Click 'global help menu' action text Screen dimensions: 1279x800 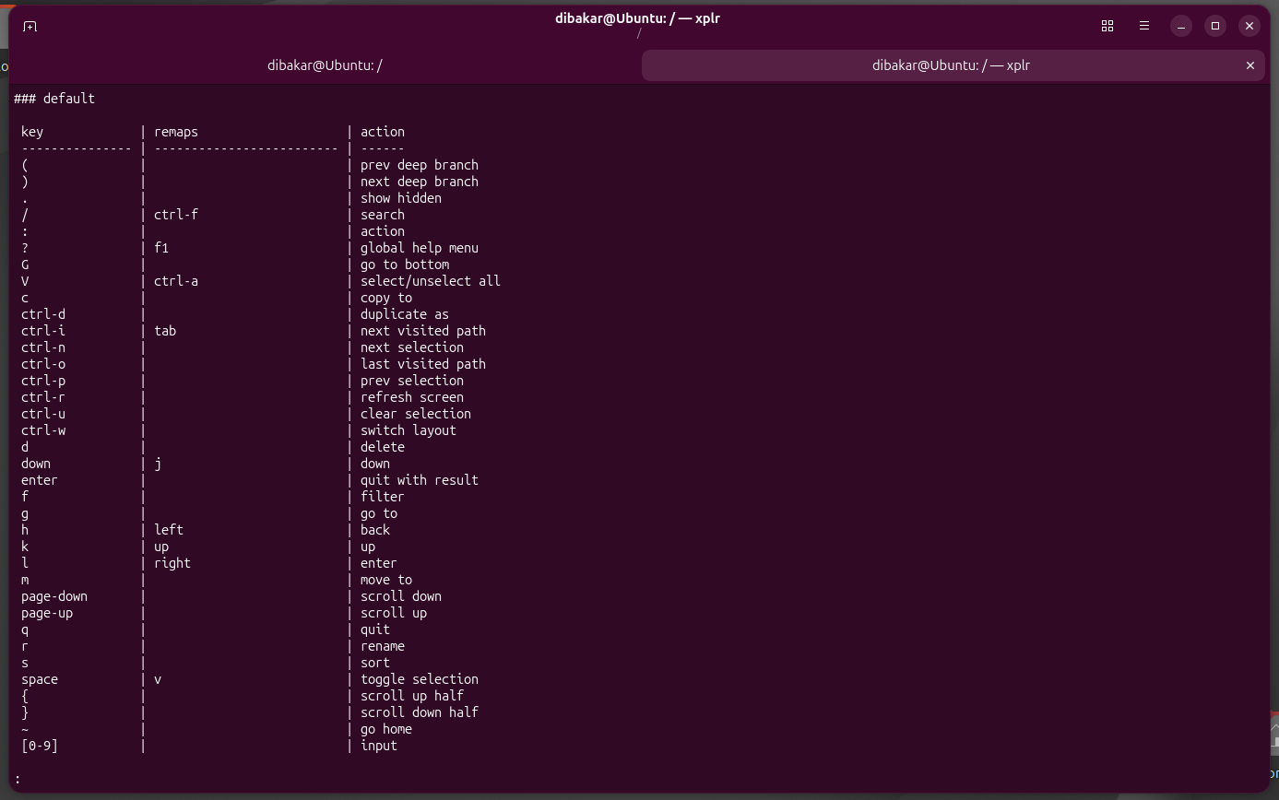(420, 248)
